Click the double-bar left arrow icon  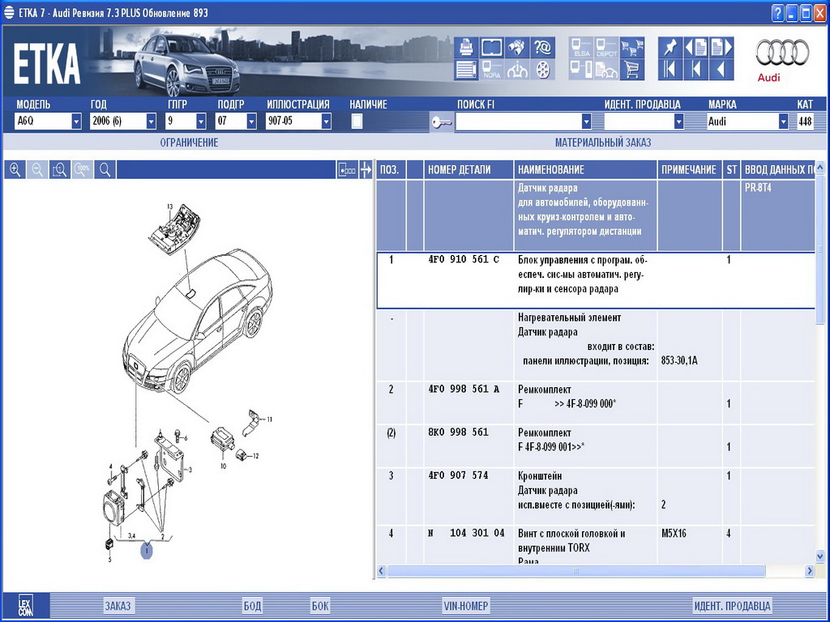tap(670, 70)
